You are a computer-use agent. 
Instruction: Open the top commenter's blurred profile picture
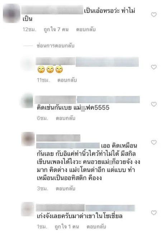point(11,14)
